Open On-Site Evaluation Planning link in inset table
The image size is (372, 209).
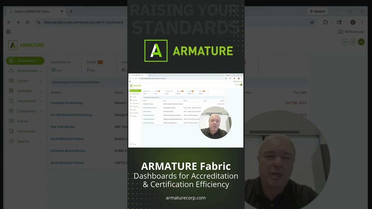pos(150,108)
